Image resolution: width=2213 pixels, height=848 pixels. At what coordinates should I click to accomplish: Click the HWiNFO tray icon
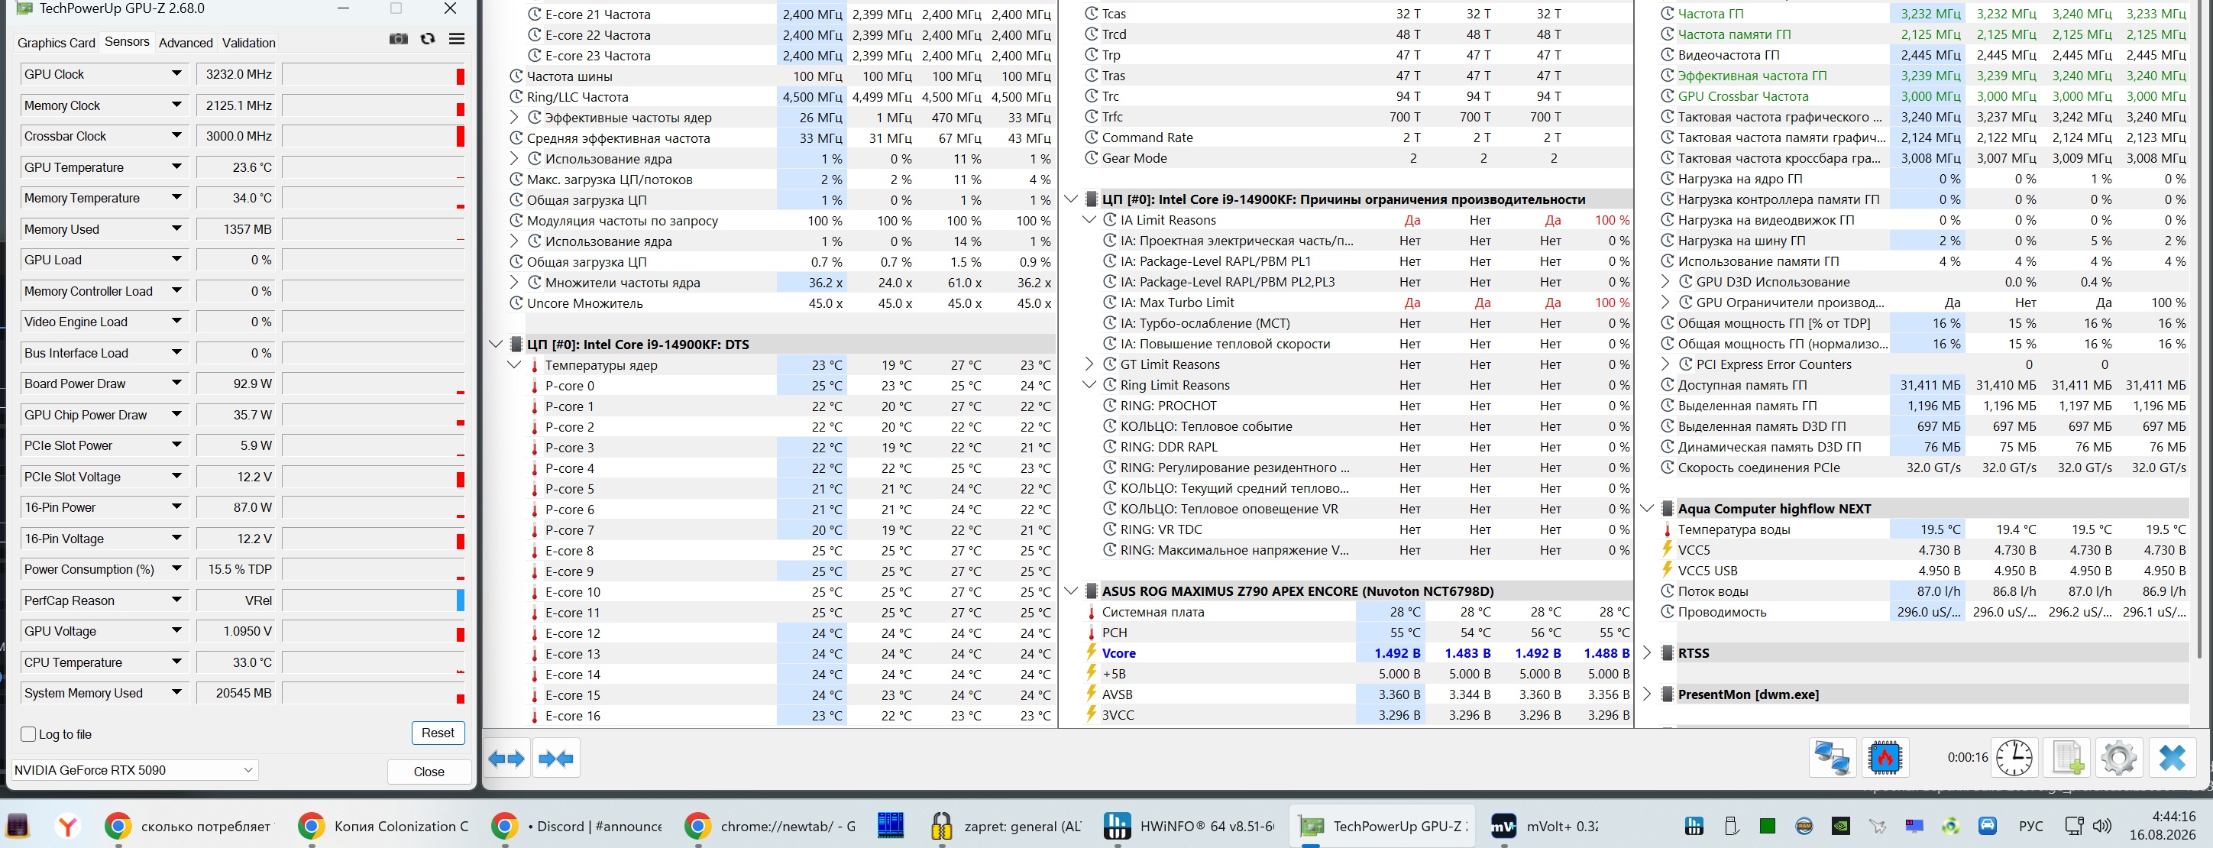point(1694,827)
